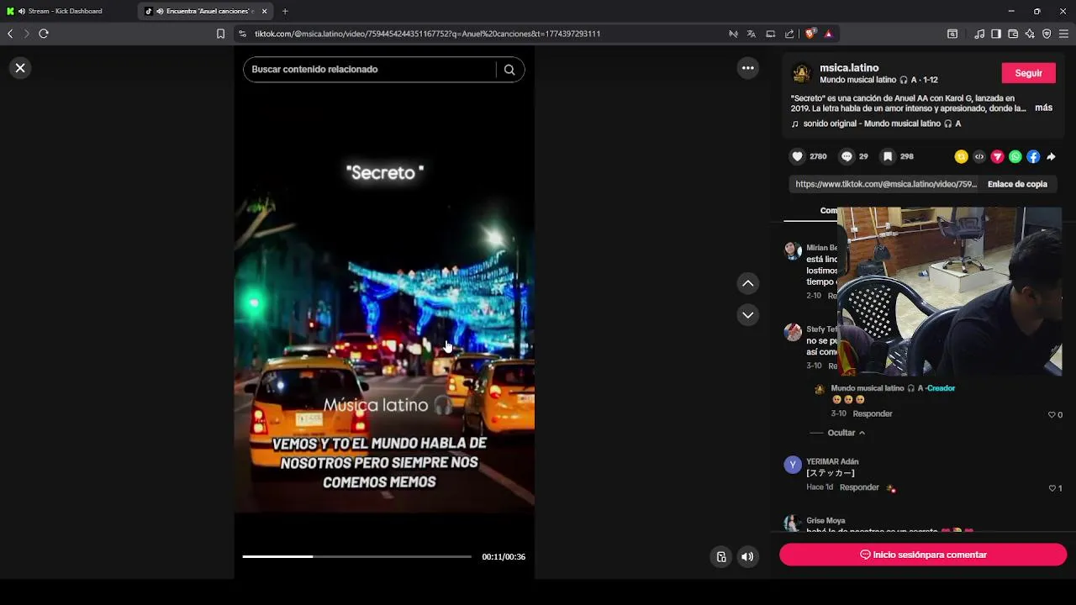Open msica.latino profile avatar
This screenshot has width=1076, height=605.
[x=802, y=73]
